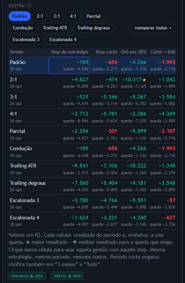
Task: Select the Trailing degraus chip
Action: tap(93, 28)
